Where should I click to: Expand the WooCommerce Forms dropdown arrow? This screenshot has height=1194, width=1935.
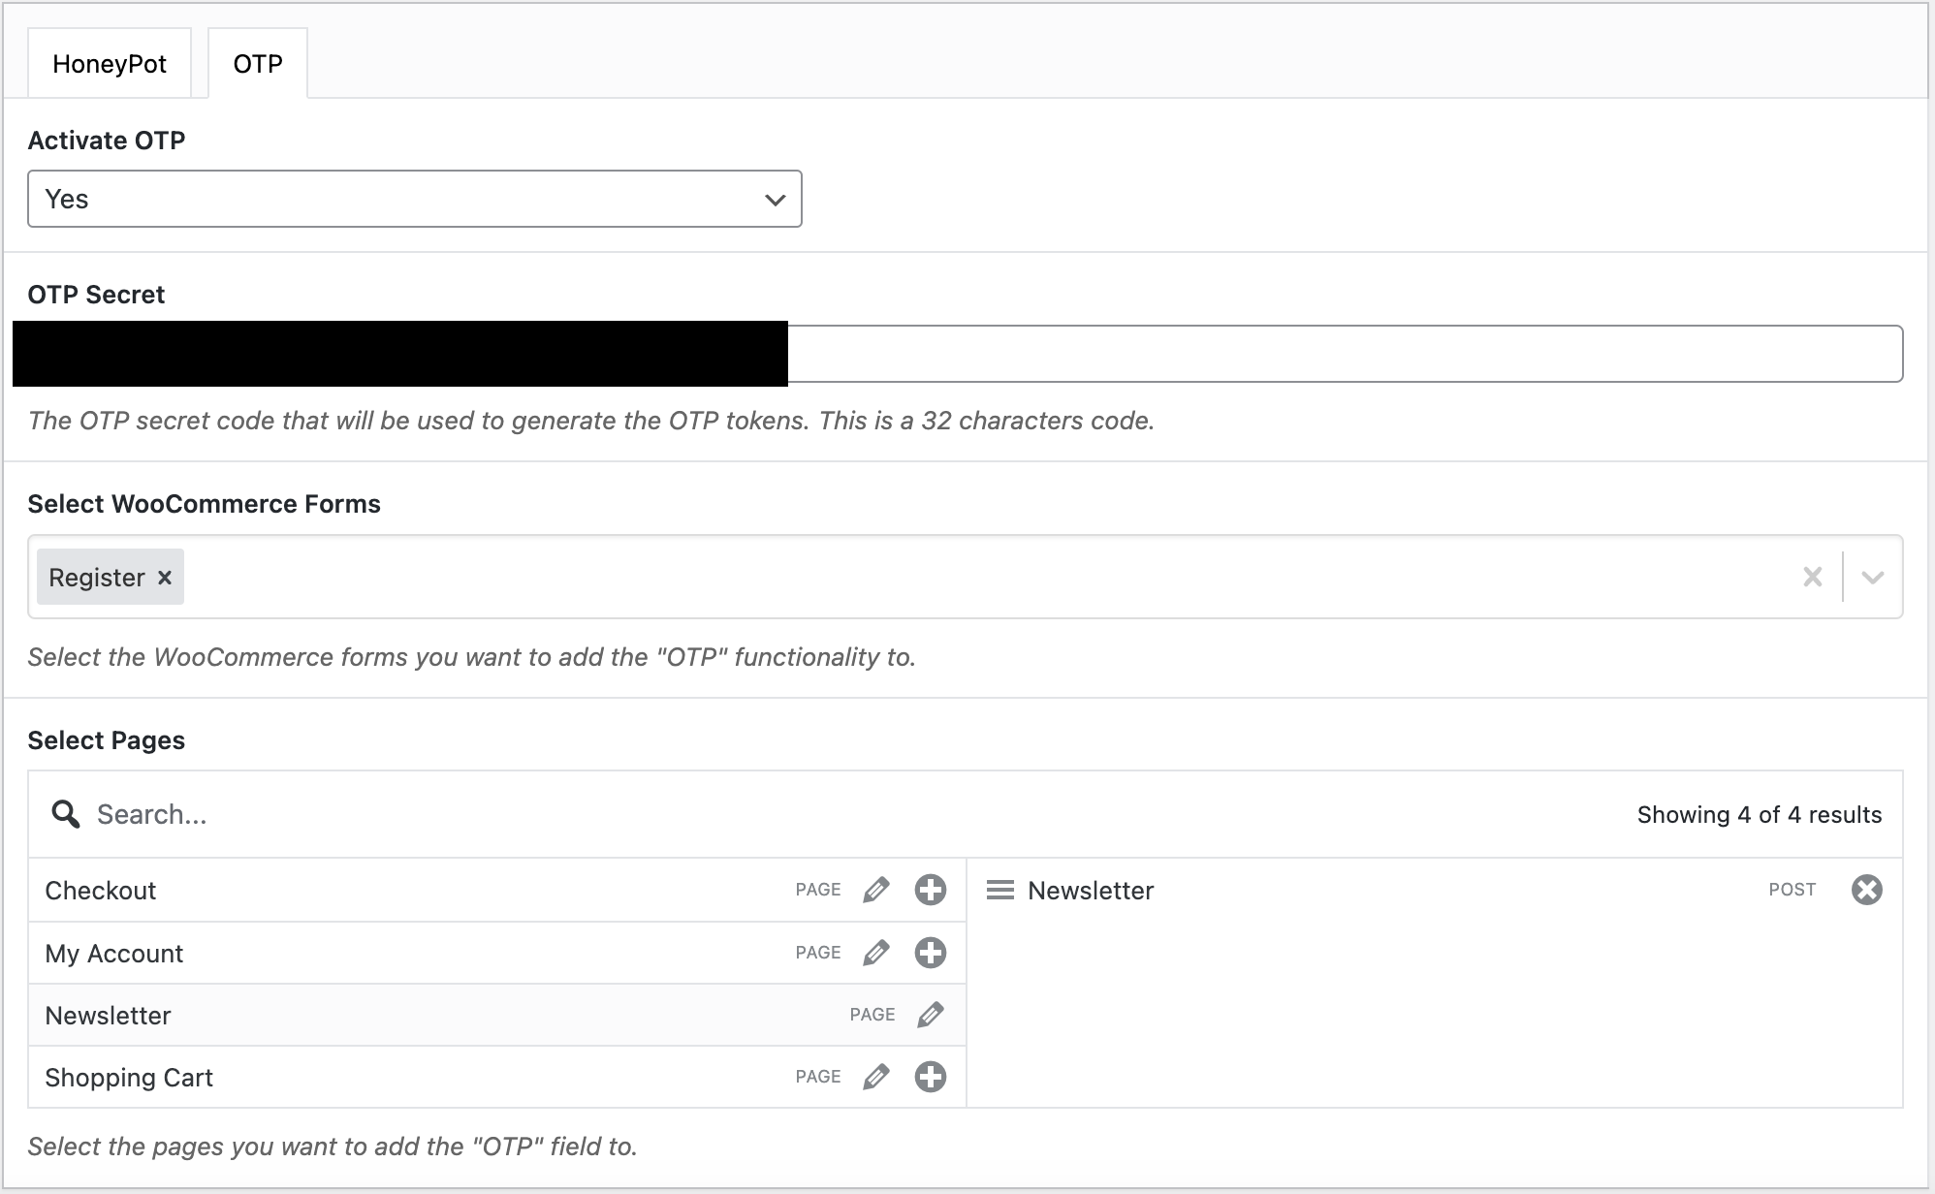[x=1873, y=578]
